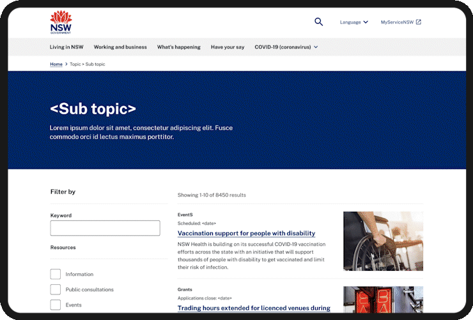Open the Working and business menu
The width and height of the screenshot is (473, 320).
click(120, 47)
